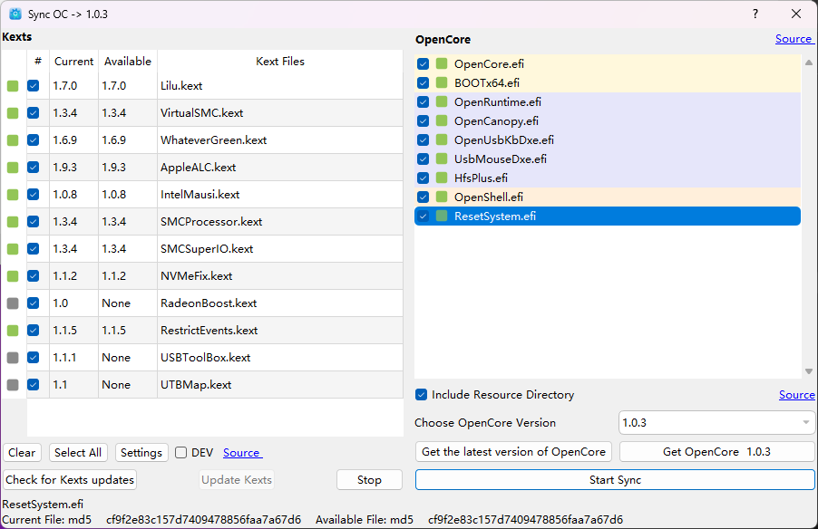
Task: Click the help question mark in title bar
Action: click(755, 14)
